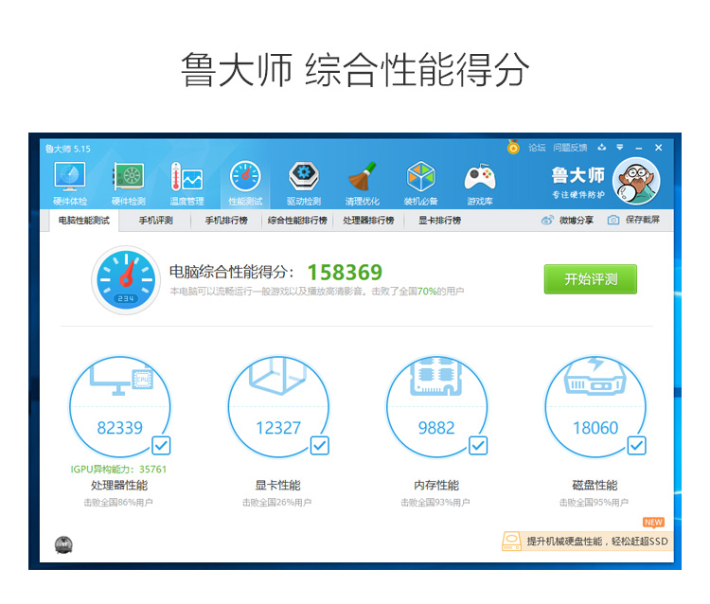Click the hard disk icon in SSD banner

click(511, 542)
